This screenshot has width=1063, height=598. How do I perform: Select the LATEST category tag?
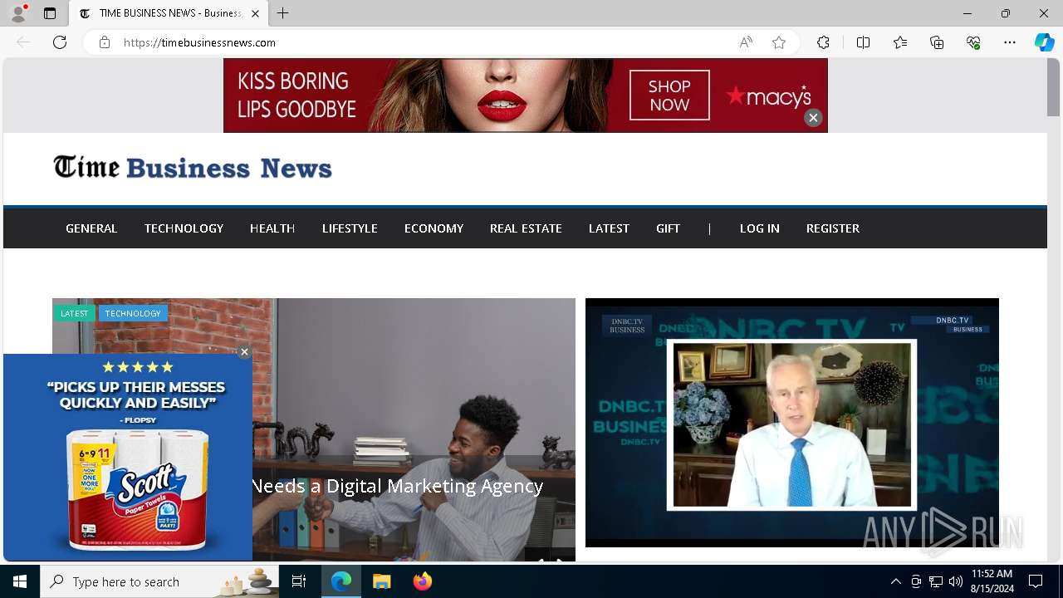click(x=74, y=313)
